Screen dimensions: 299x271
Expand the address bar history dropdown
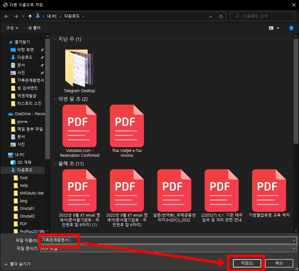(x=211, y=17)
